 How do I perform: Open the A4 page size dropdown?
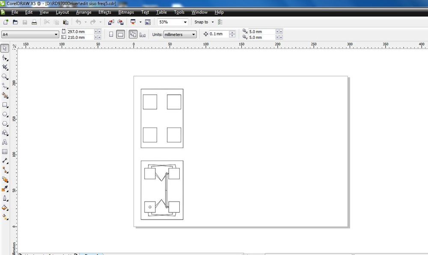[56, 35]
